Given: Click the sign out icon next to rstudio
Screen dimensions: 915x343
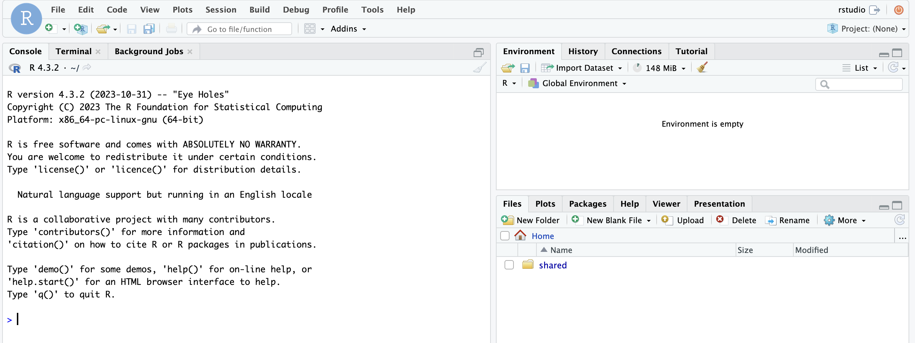Looking at the screenshot, I should coord(875,10).
